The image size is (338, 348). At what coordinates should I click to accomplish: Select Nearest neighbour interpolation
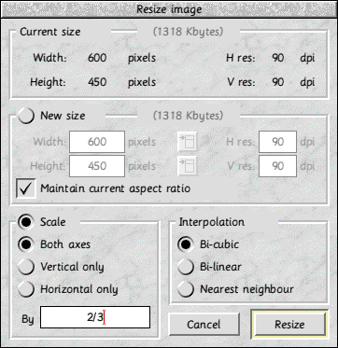tap(186, 289)
